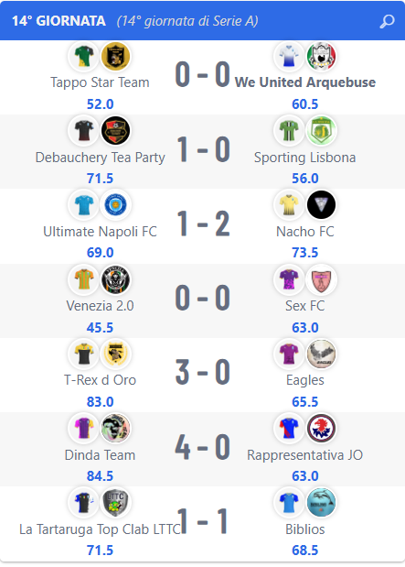
Task: Open the 1 - 2 match score
Action: (203, 224)
